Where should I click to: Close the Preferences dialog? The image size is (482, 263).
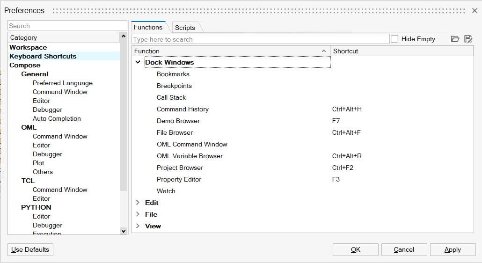[474, 11]
